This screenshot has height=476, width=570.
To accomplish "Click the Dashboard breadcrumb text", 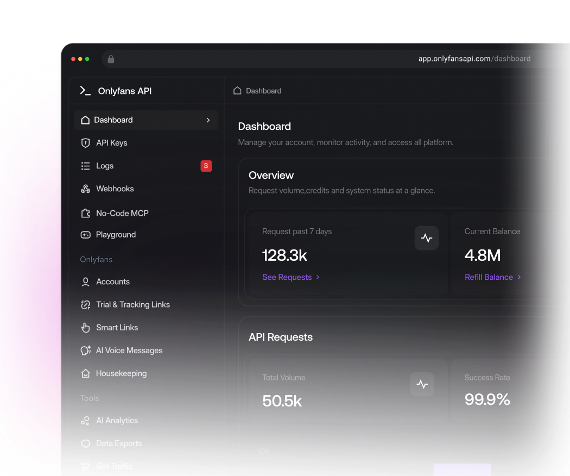I will pos(263,91).
